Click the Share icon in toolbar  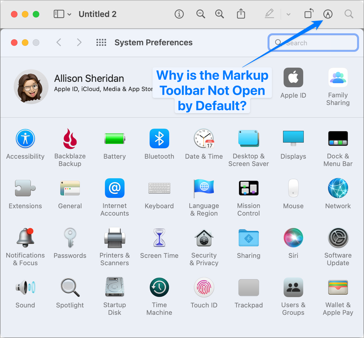coord(241,14)
